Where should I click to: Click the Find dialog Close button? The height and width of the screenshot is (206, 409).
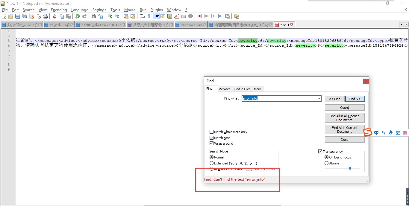click(345, 140)
